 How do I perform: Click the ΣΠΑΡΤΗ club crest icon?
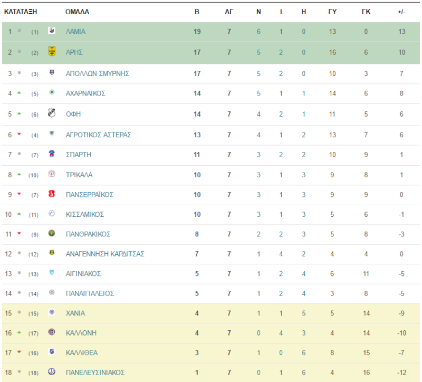click(x=52, y=154)
